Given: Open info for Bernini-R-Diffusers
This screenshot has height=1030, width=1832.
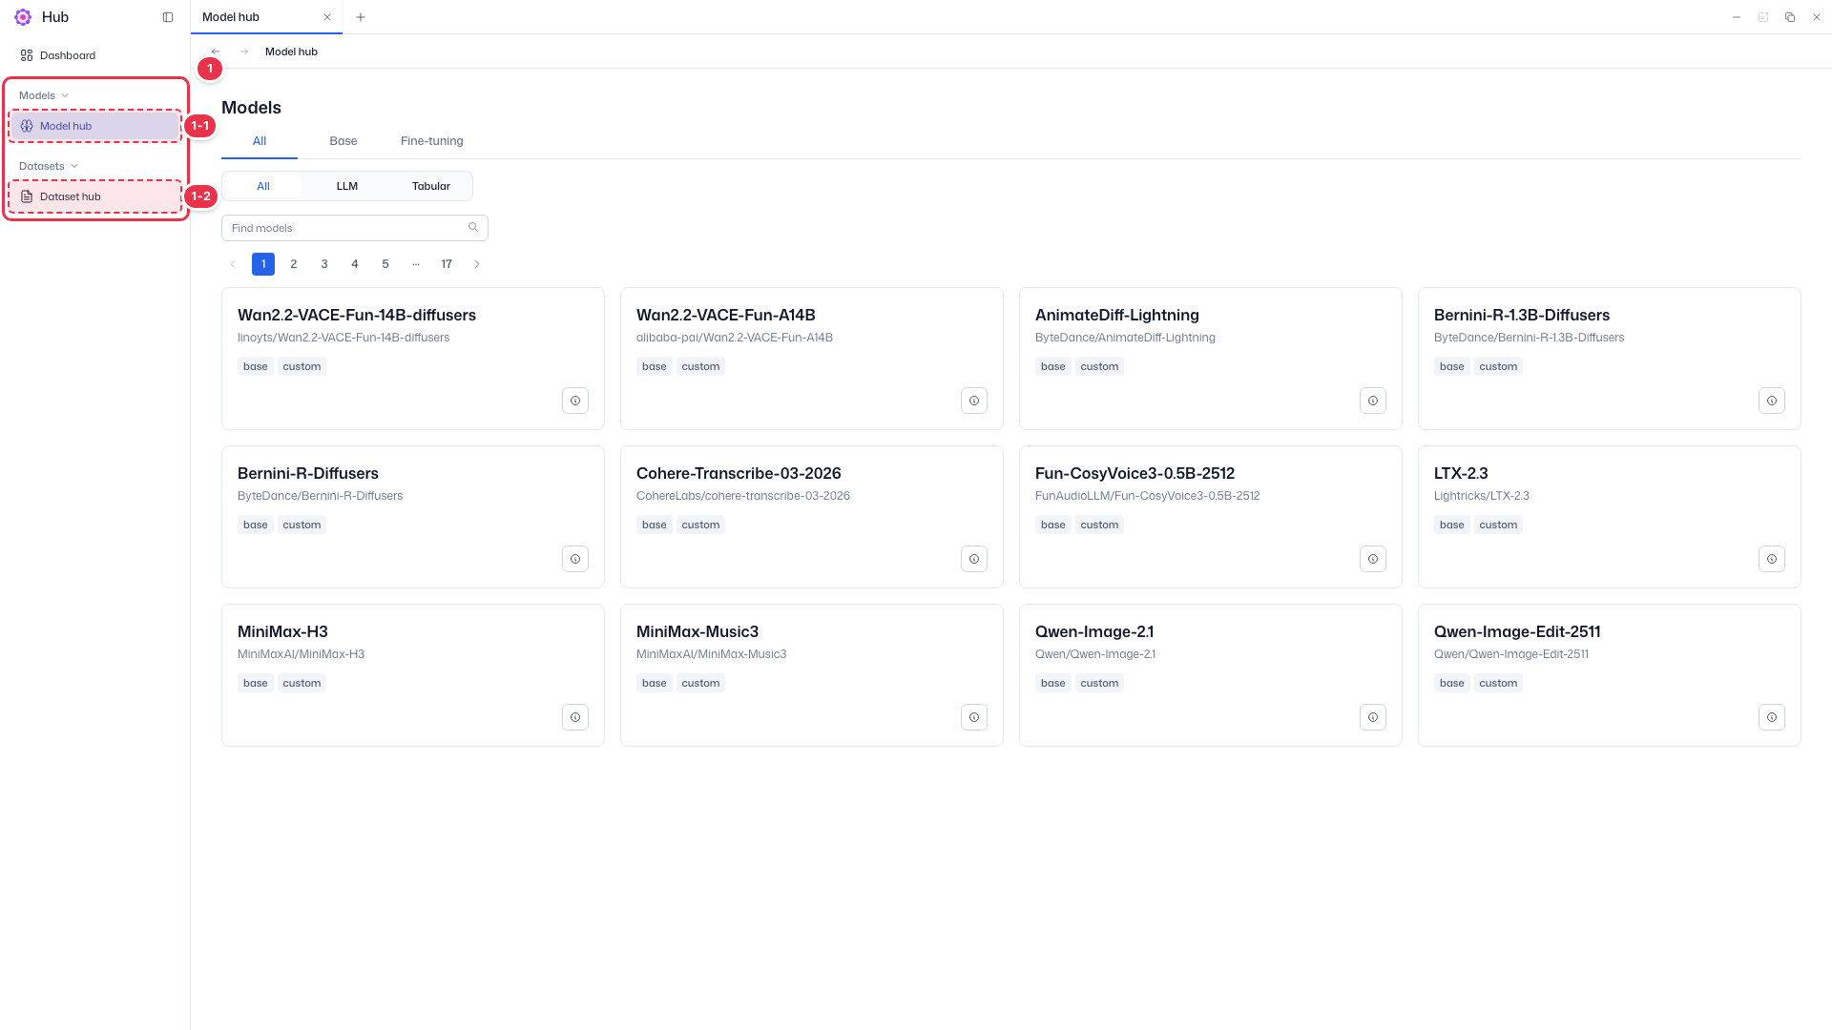Looking at the screenshot, I should [x=575, y=559].
